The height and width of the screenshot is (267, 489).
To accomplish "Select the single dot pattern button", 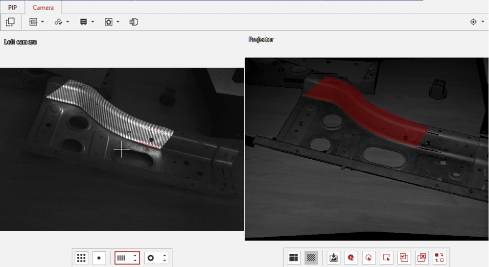I will tap(99, 258).
